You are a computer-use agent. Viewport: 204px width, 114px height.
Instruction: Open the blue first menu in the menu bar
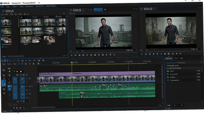[x=2, y=7]
